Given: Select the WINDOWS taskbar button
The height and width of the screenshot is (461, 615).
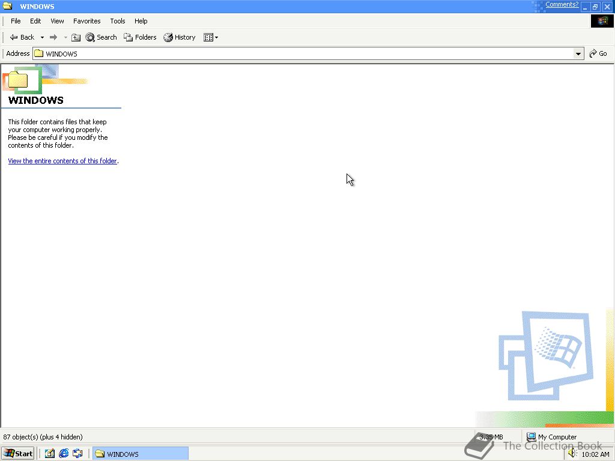Looking at the screenshot, I should coord(141,454).
